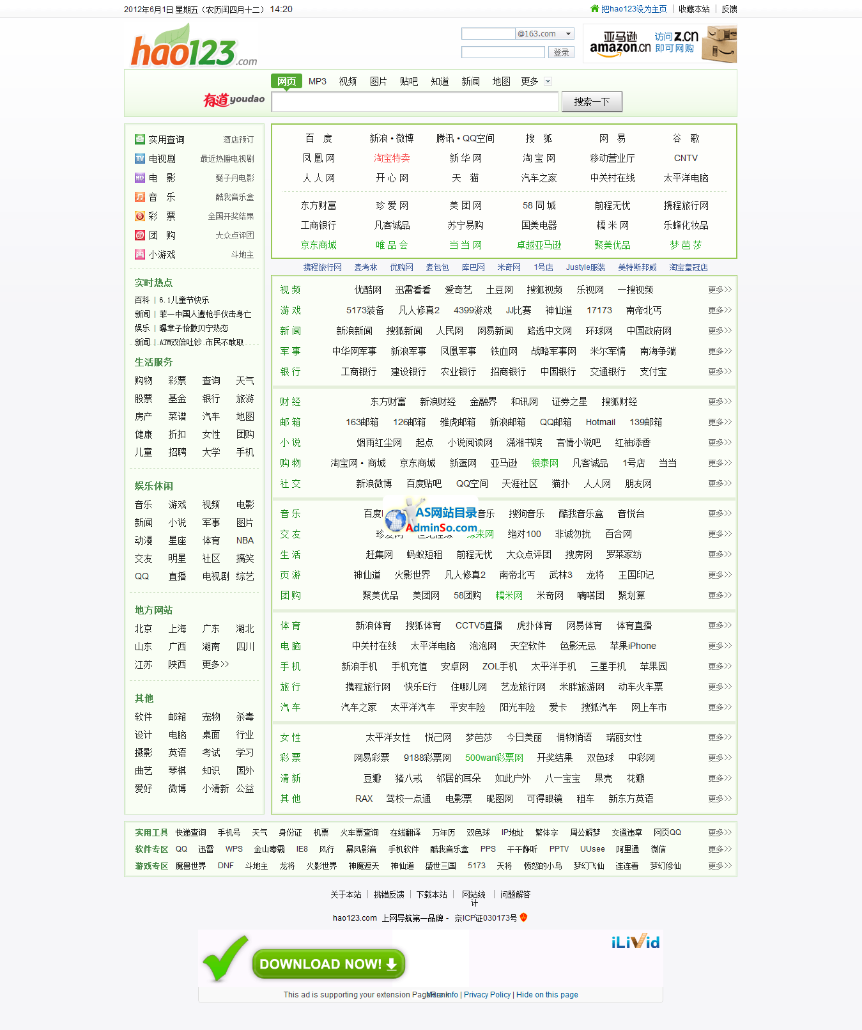The width and height of the screenshot is (862, 1030).
Task: Open the 快递查询 tool link
Action: [x=191, y=832]
